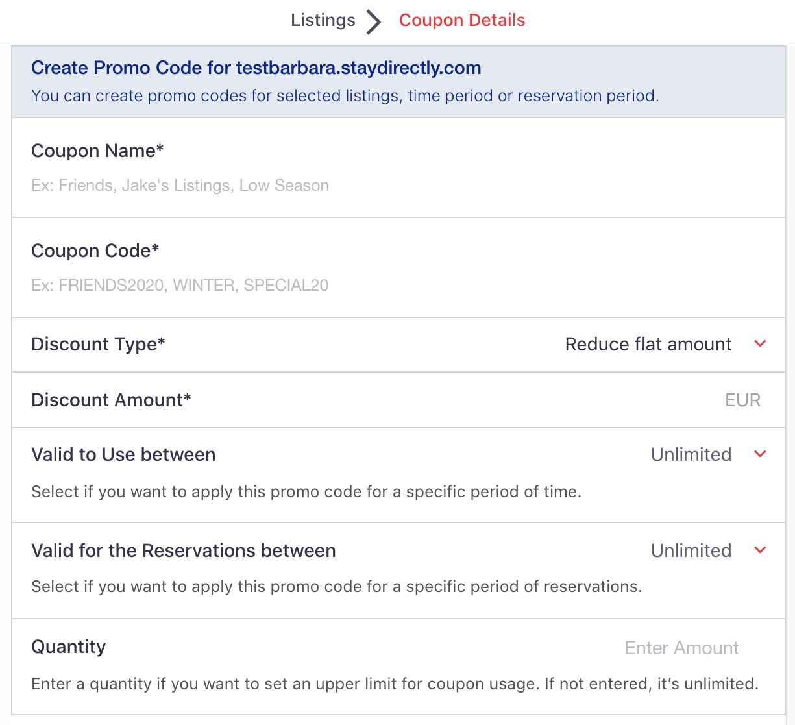Open Valid for the Reservations Unlimited dropdown
The height and width of the screenshot is (725, 795).
[x=691, y=550]
